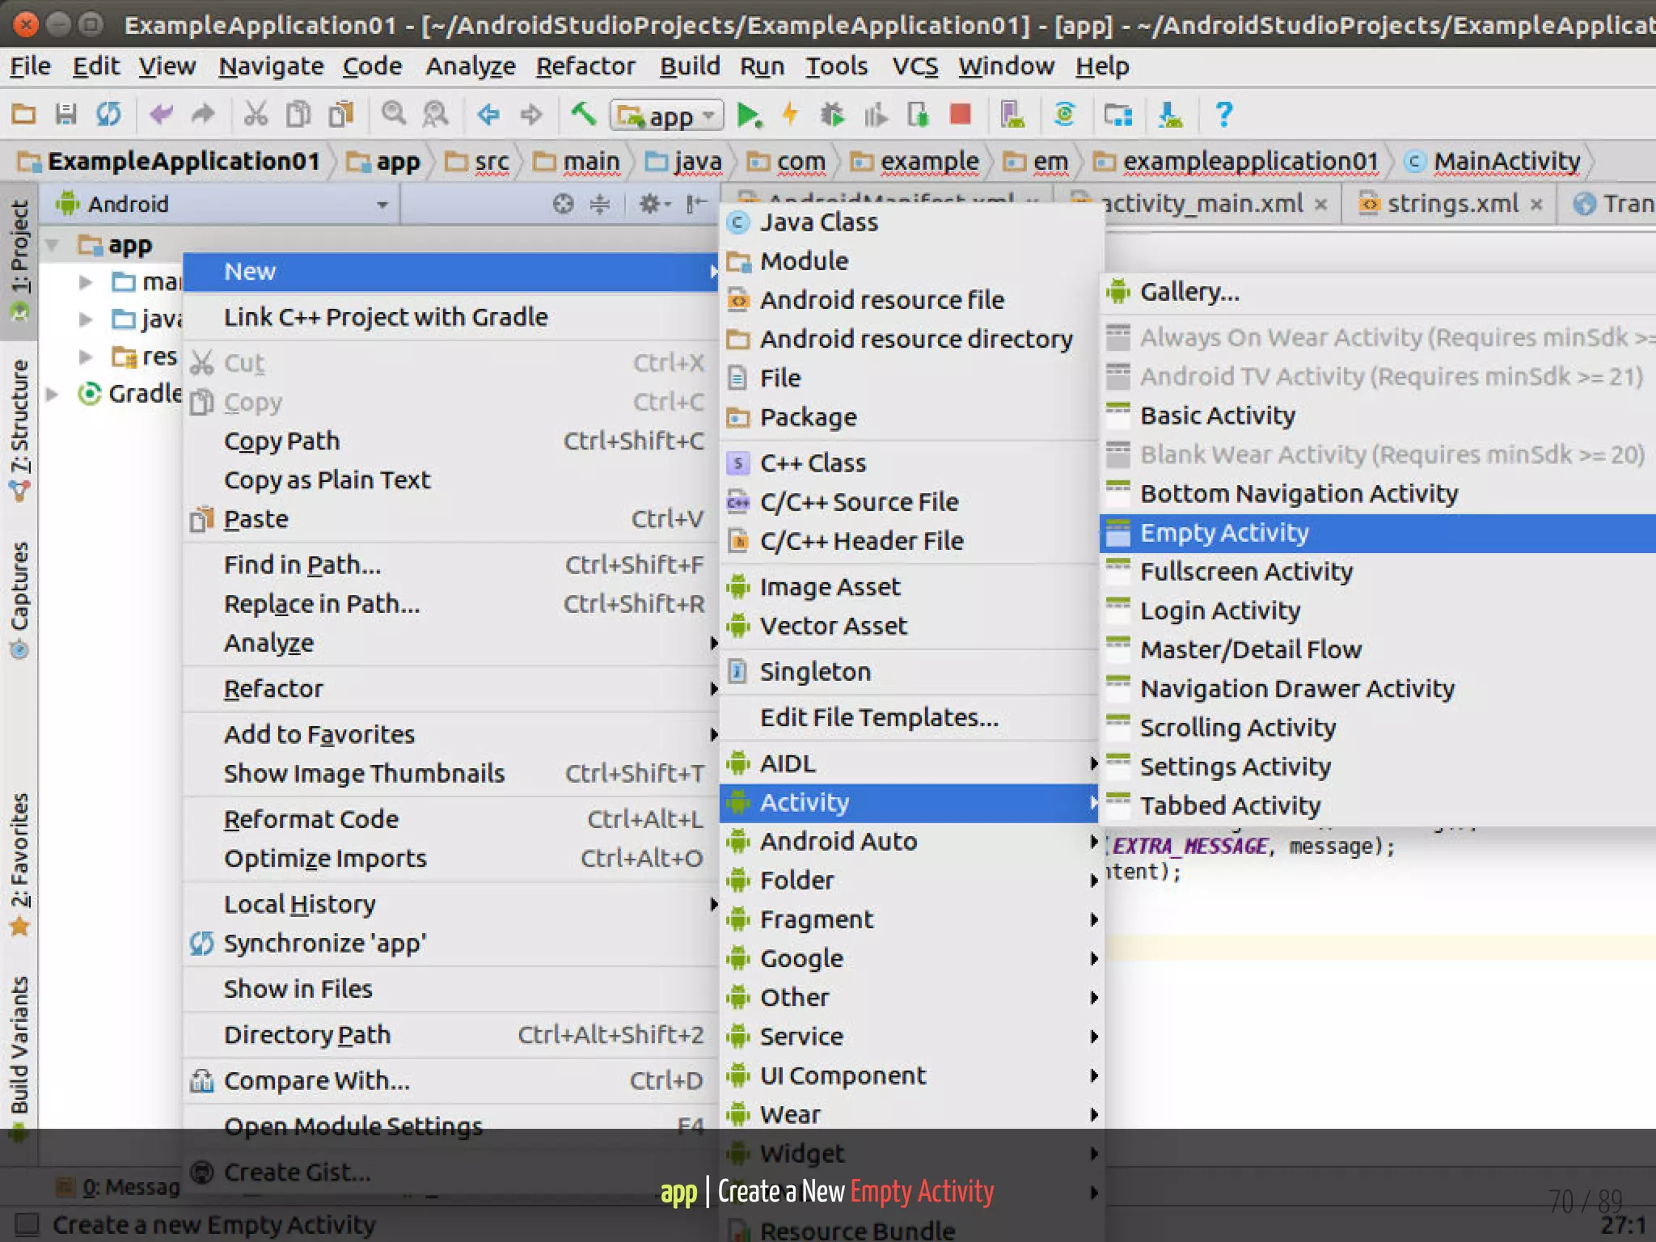This screenshot has width=1656, height=1242.
Task: Click the red Stop icon
Action: 961,114
